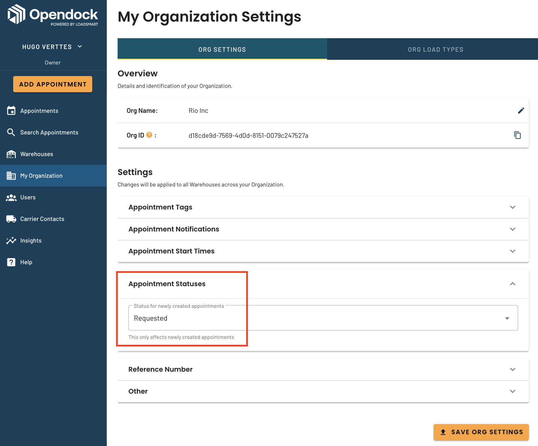The image size is (538, 446).
Task: Click the Settings heading
Action: pyautogui.click(x=135, y=172)
